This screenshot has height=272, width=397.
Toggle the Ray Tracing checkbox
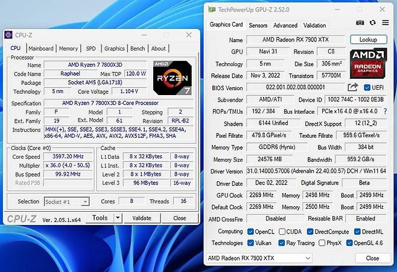[x=281, y=243]
